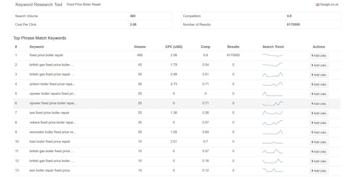
Task: Click the Search Trend column header
Action: pyautogui.click(x=273, y=46)
